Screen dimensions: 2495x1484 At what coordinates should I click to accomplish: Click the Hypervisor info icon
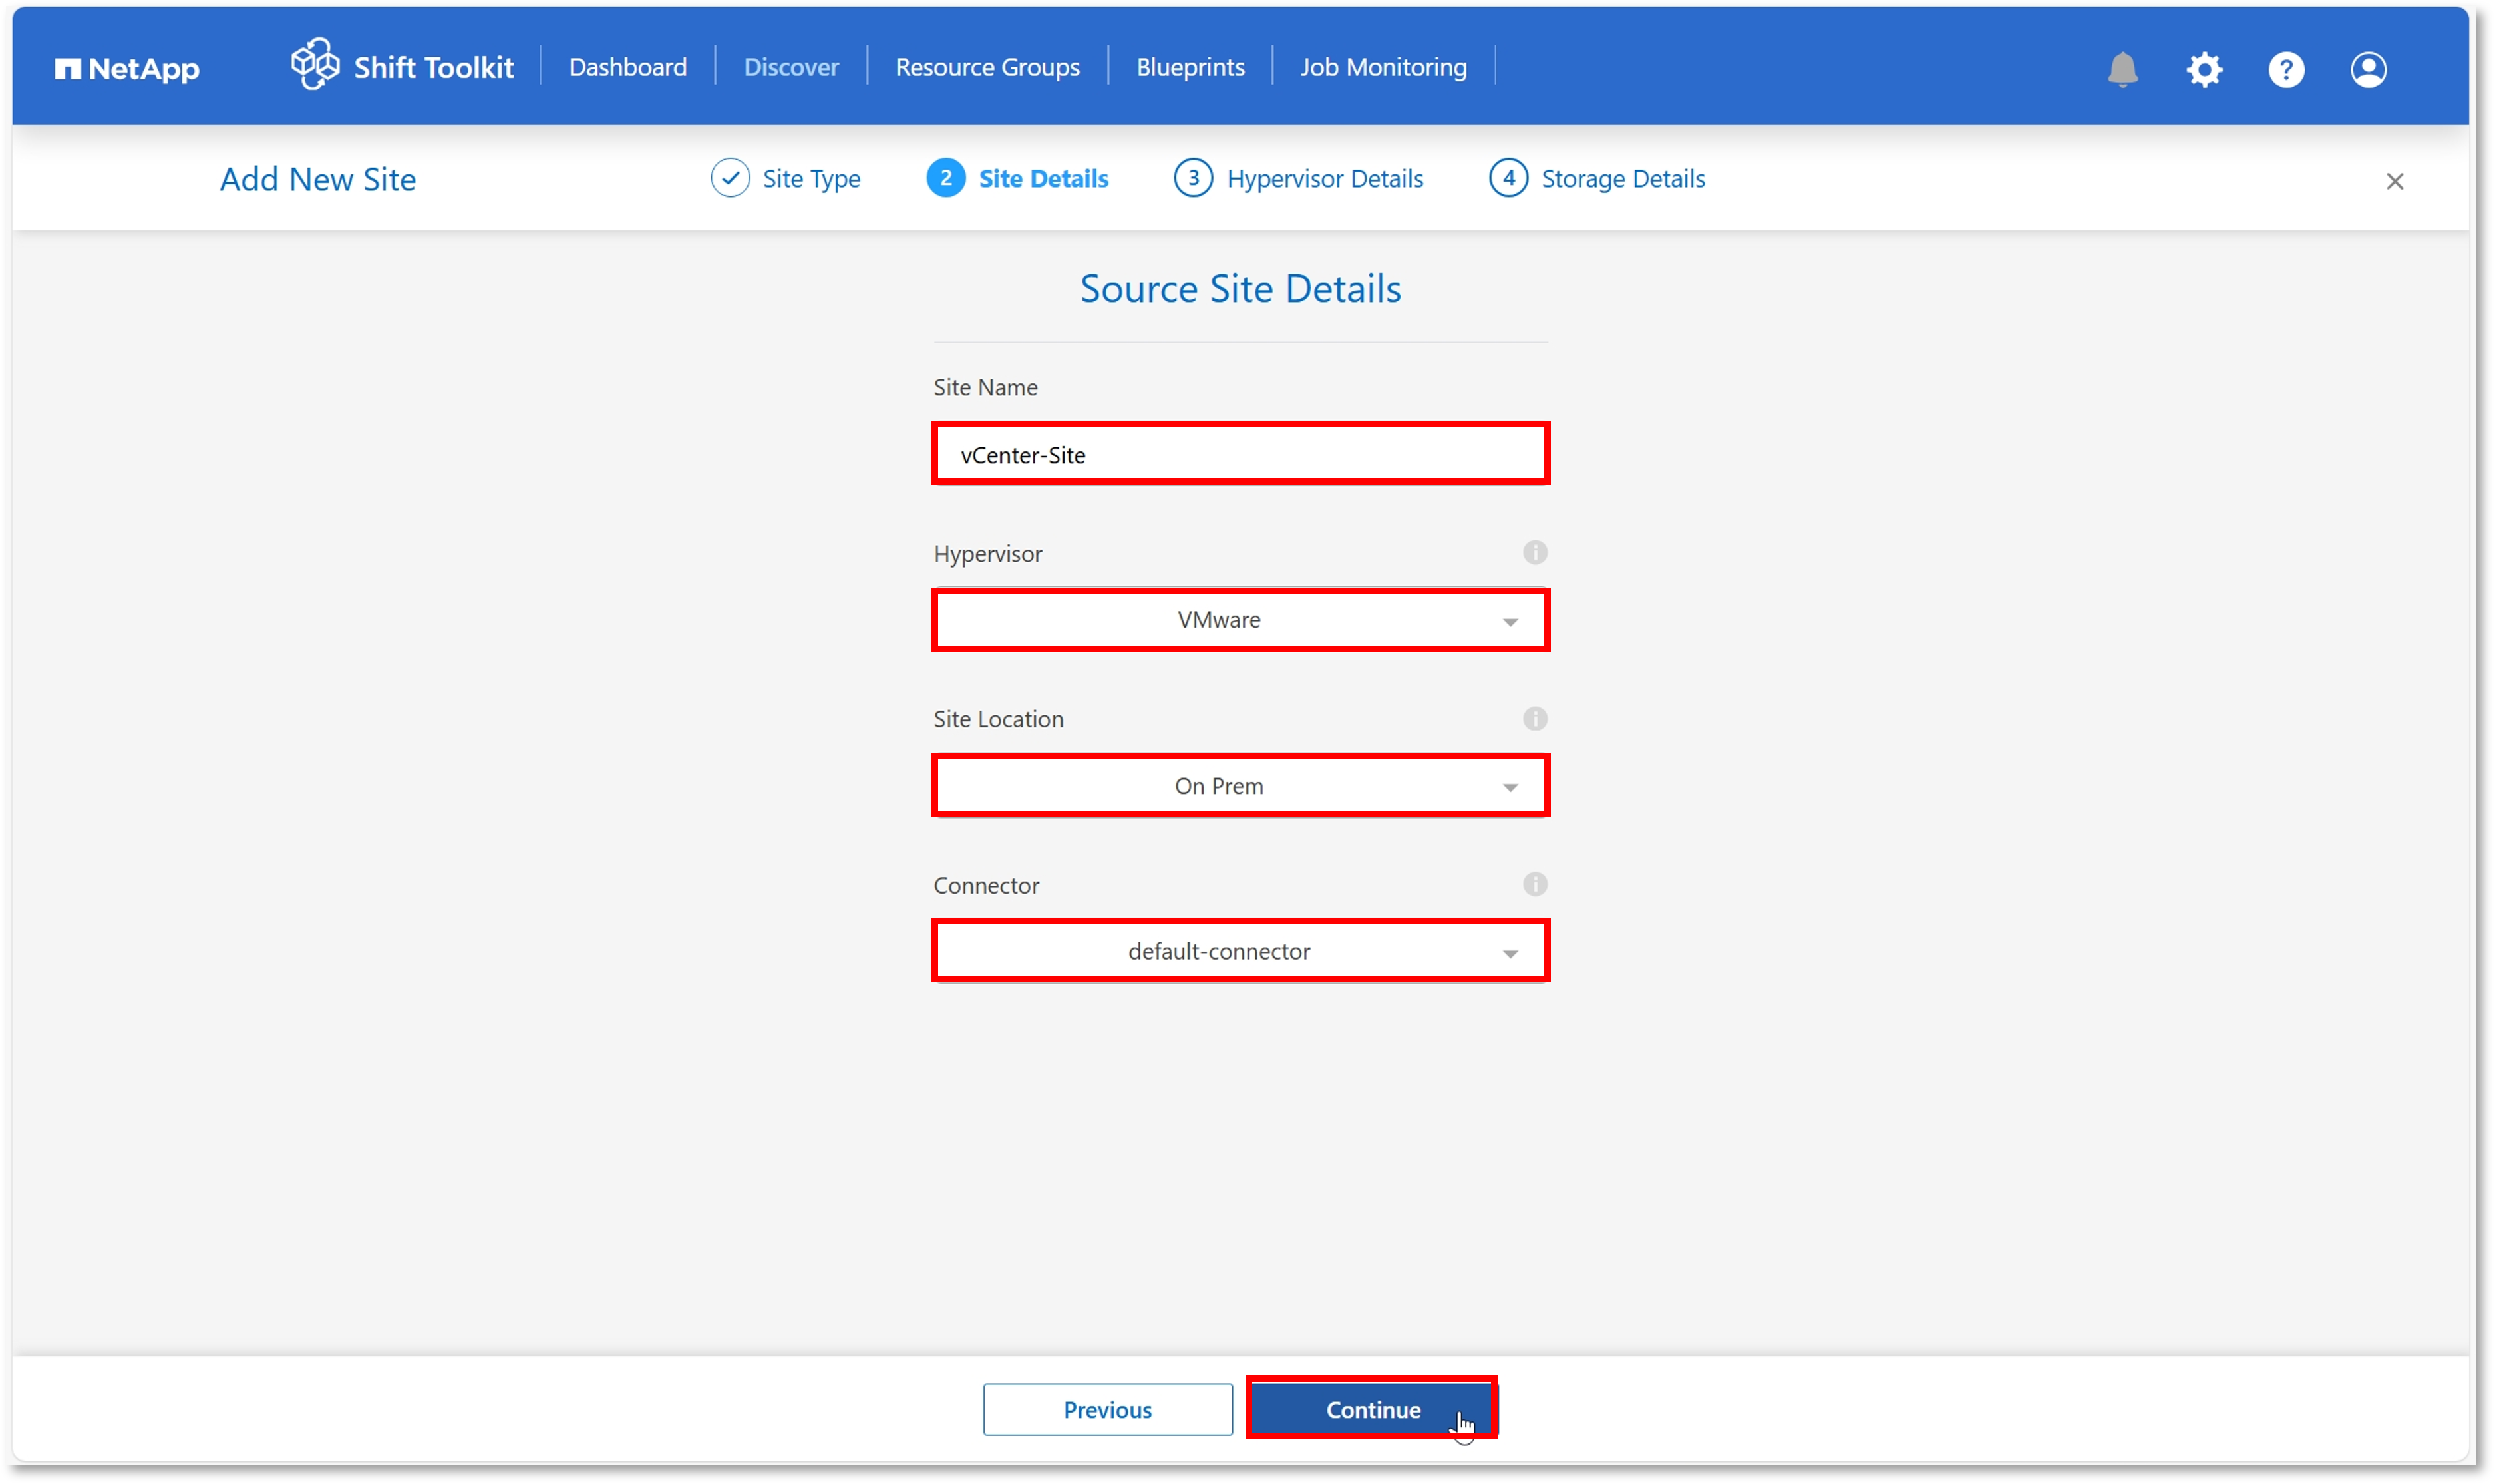point(1534,552)
